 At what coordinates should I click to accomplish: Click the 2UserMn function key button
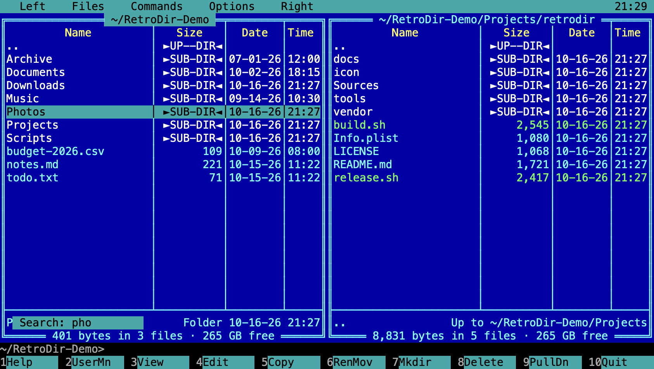click(x=95, y=362)
